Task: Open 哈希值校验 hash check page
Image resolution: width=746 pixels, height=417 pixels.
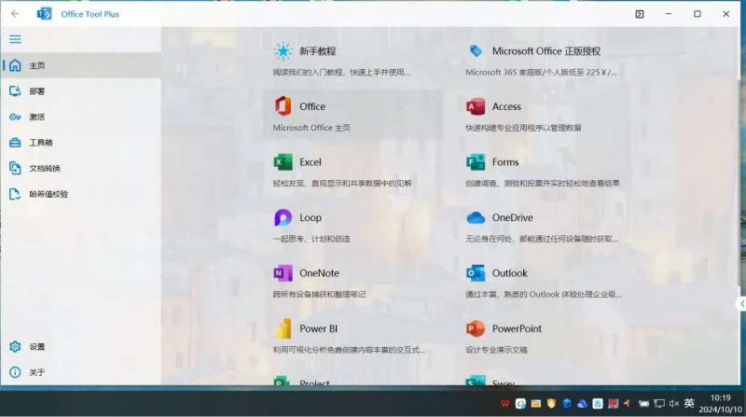Action: click(81, 194)
